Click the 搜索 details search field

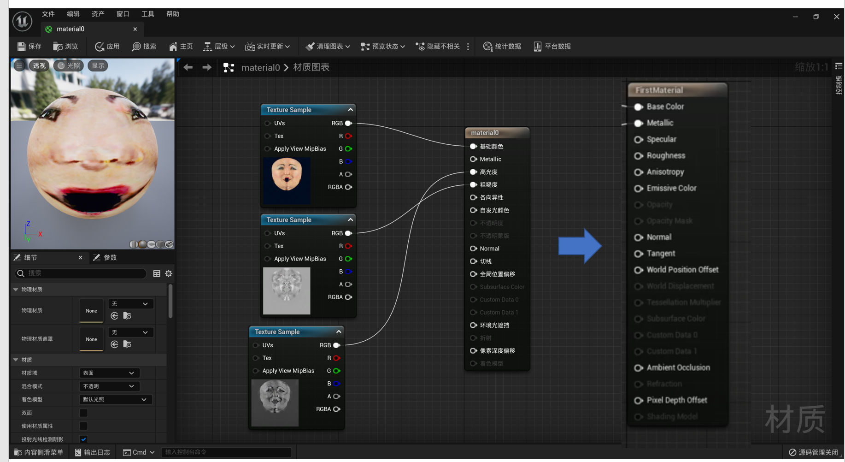[81, 273]
